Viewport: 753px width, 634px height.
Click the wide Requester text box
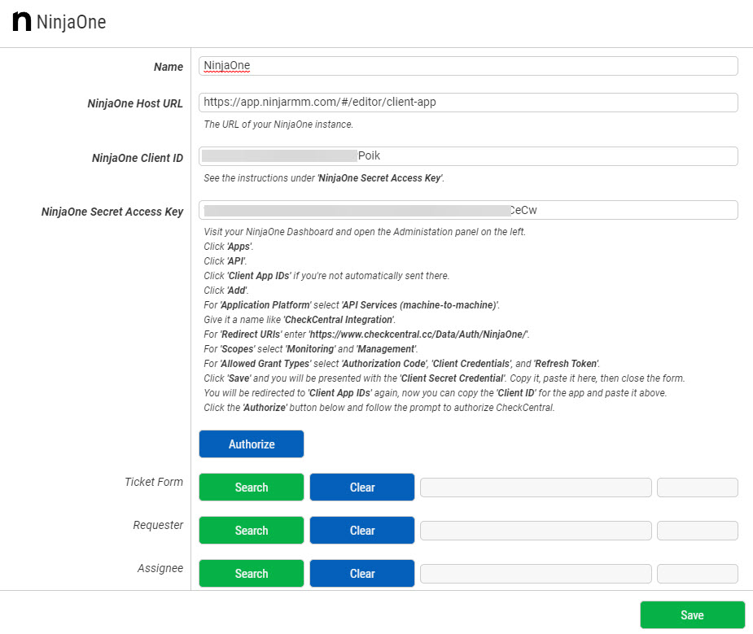[x=536, y=531]
